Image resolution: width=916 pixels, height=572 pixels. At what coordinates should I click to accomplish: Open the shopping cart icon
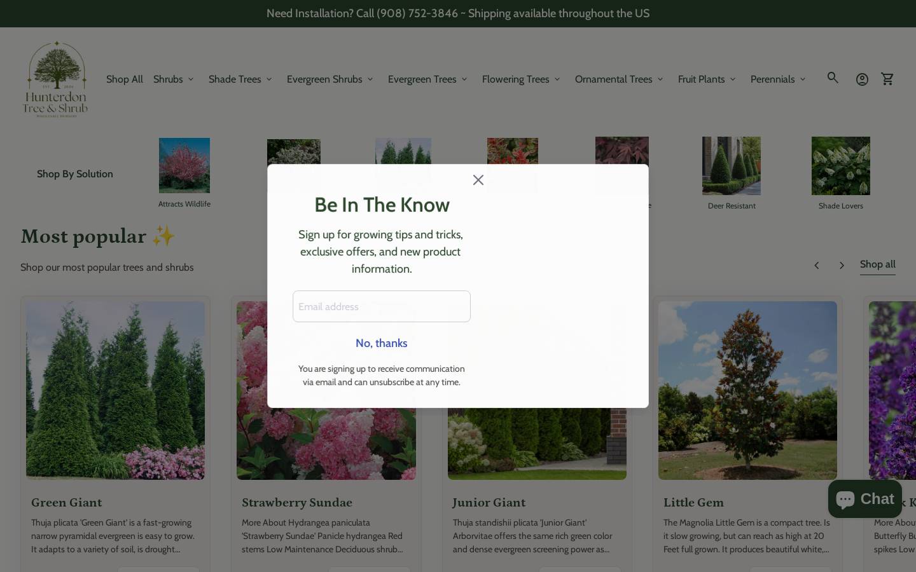point(887,79)
